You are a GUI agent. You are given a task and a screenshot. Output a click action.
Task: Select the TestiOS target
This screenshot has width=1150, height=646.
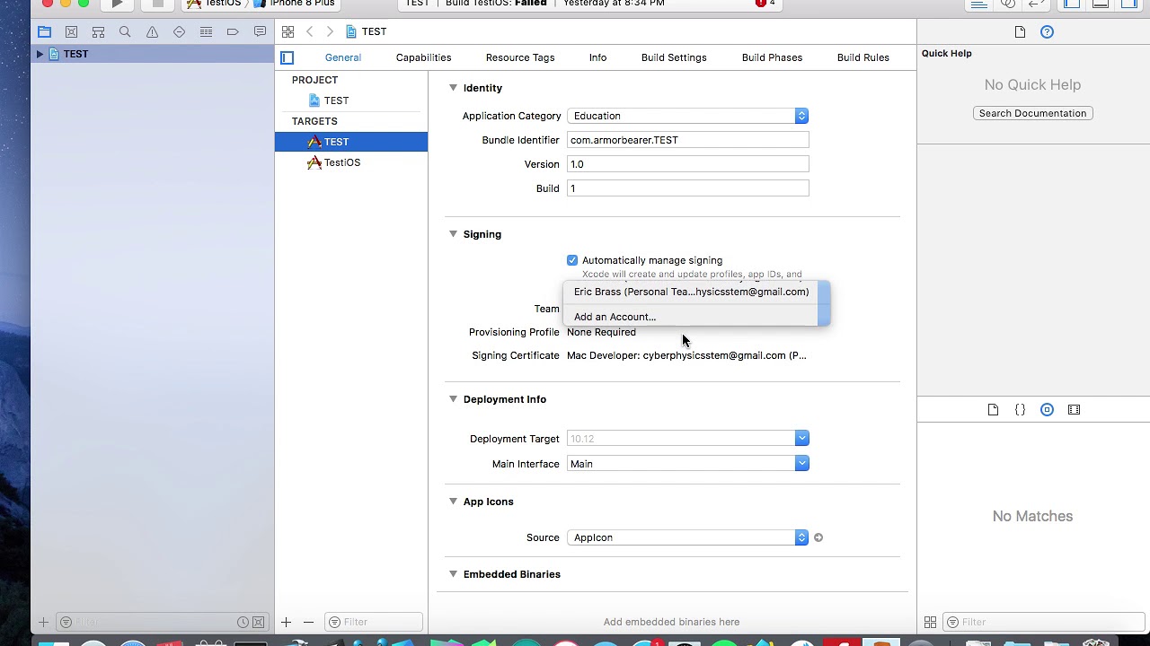click(x=351, y=162)
